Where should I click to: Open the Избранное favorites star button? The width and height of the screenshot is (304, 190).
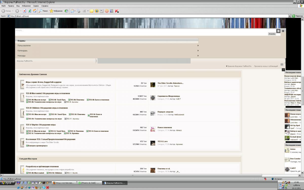56,11
